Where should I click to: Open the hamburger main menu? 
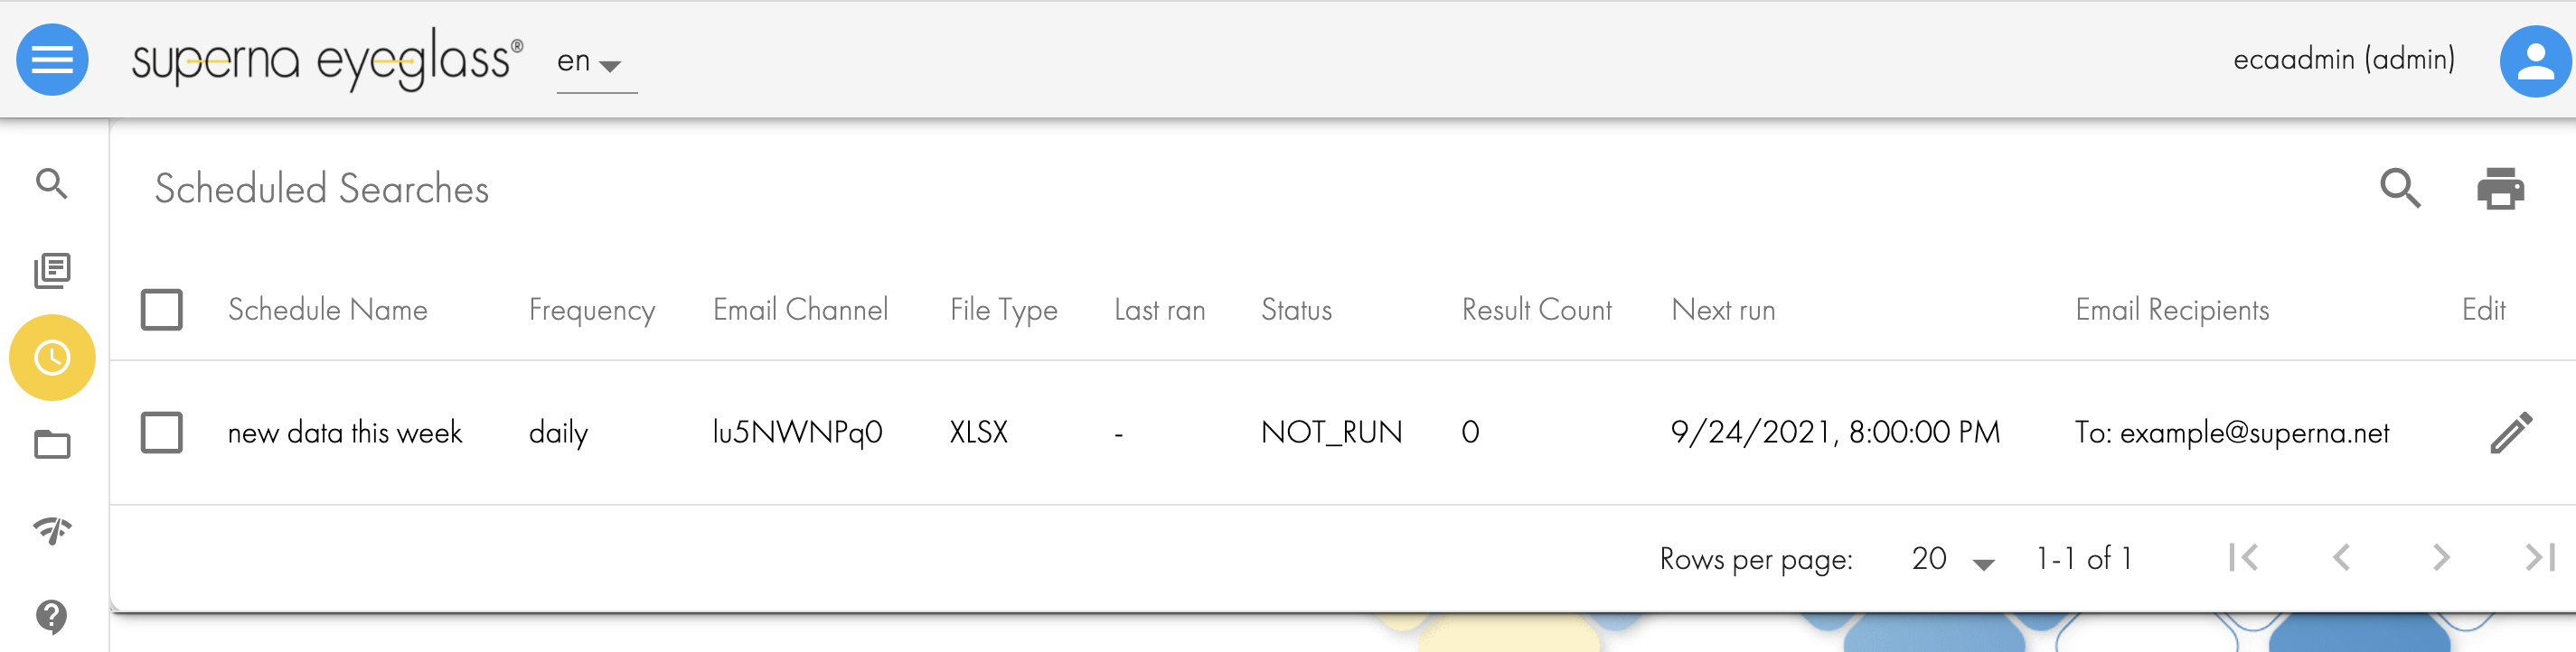point(52,60)
